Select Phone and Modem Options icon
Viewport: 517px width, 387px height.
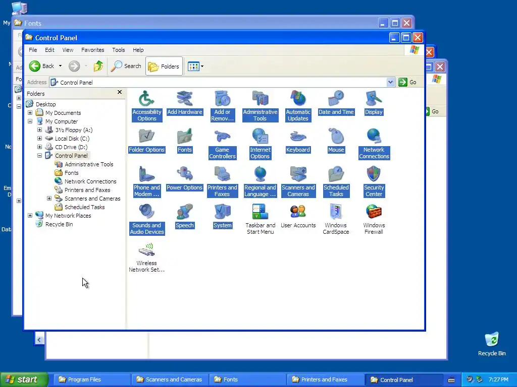pyautogui.click(x=147, y=181)
